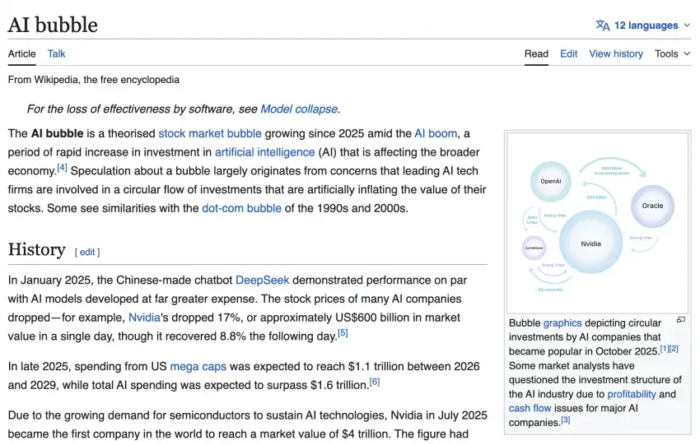Jump to citation [1] in caption
The image size is (700, 445).
[665, 349]
